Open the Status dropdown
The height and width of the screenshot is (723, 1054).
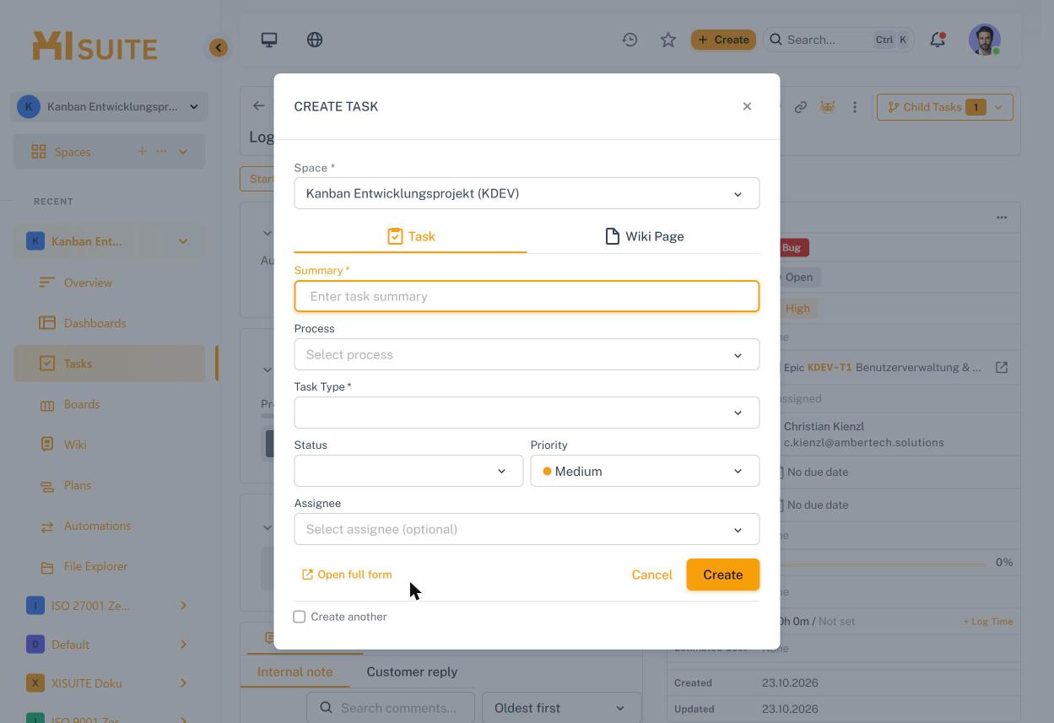point(408,471)
